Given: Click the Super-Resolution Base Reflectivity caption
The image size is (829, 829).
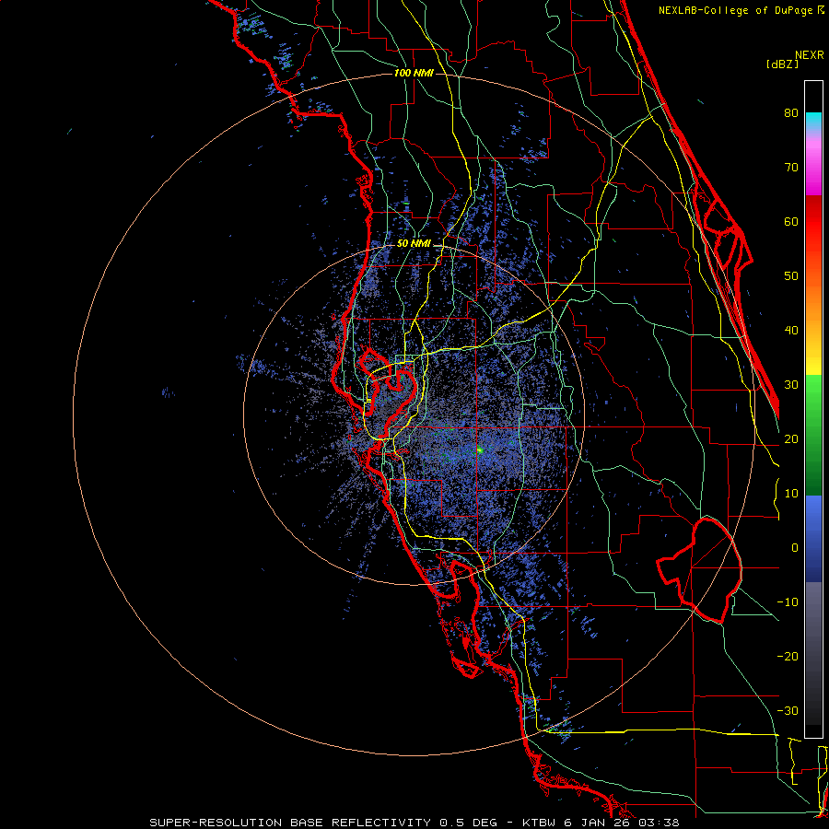Looking at the screenshot, I should click(x=414, y=823).
